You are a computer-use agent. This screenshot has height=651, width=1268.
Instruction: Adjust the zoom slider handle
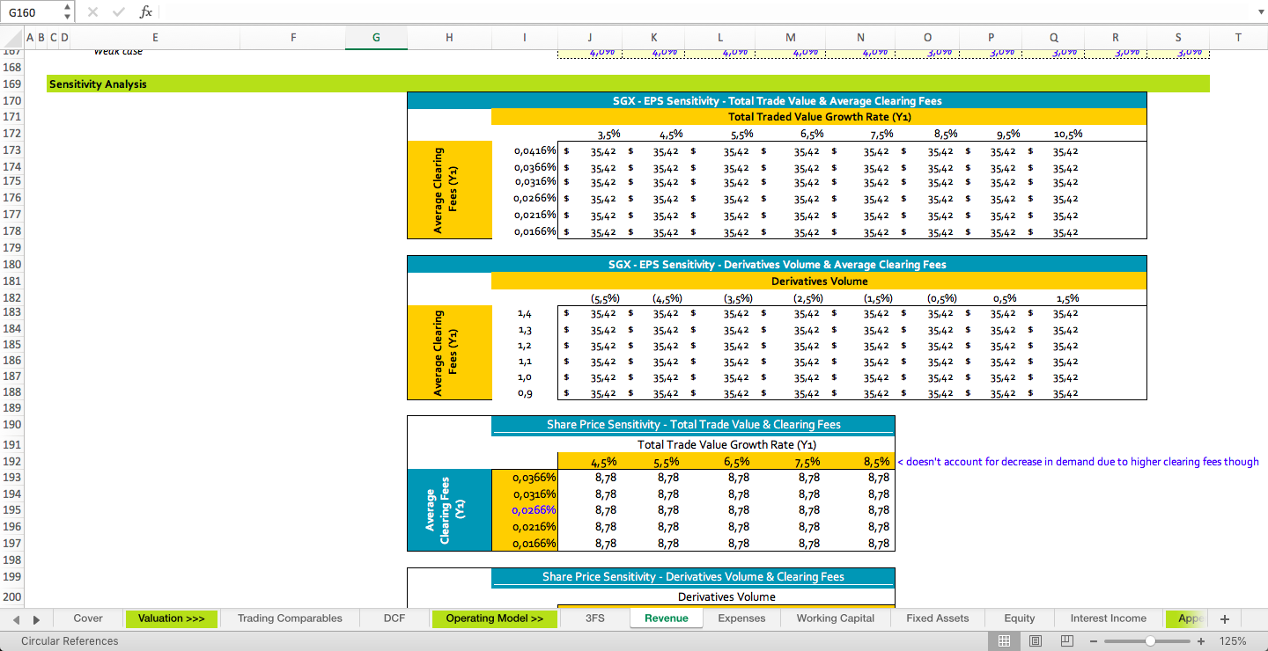pos(1150,641)
